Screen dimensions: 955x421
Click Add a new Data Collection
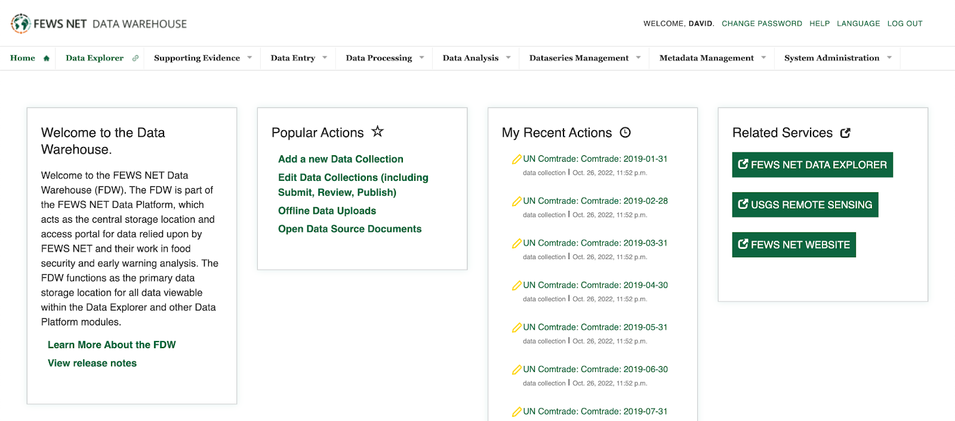point(340,159)
